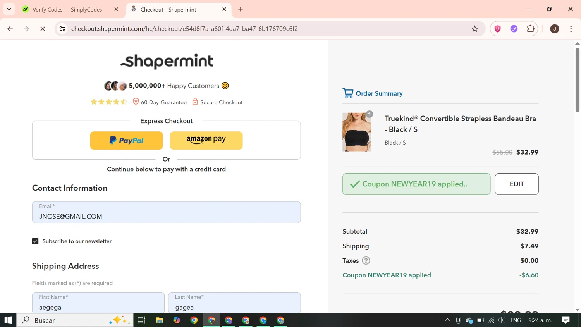Open File Explorer from the taskbar
581x327 pixels.
pyautogui.click(x=159, y=320)
